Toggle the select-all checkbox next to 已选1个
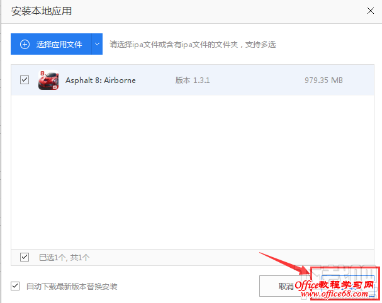This screenshot has height=303, width=382. (x=25, y=257)
